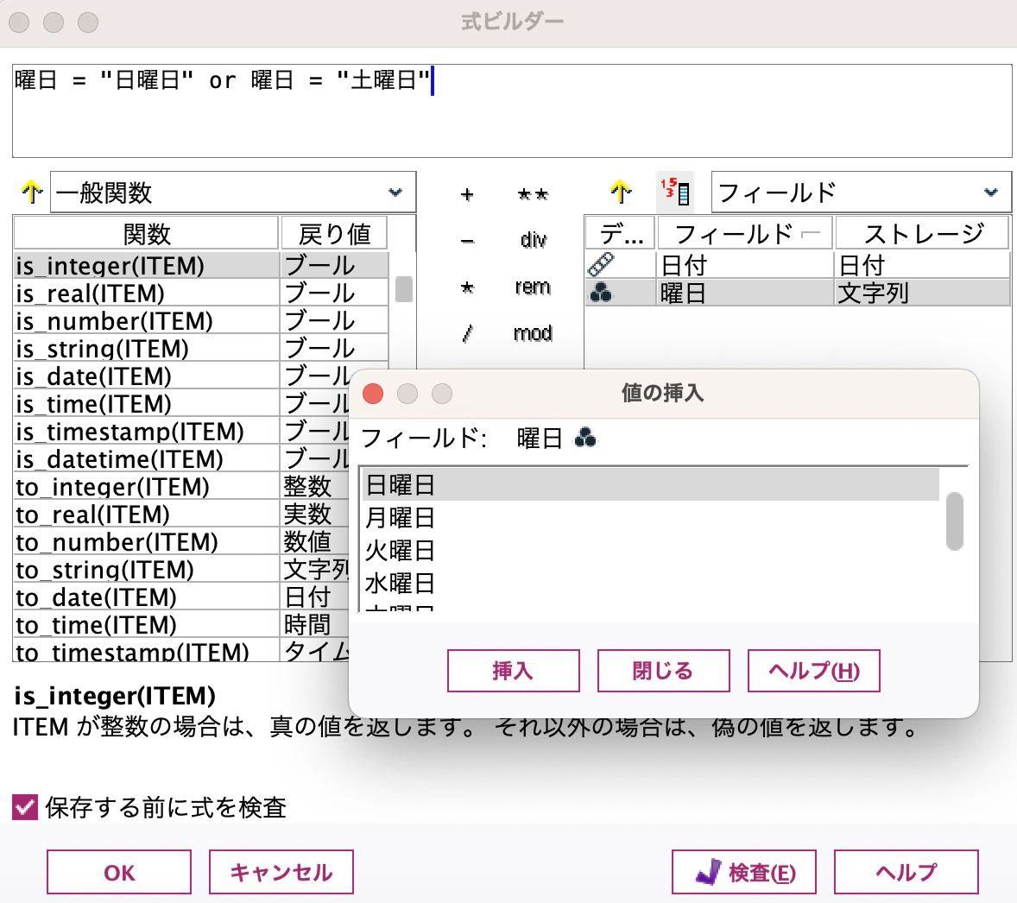
Task: Click the フィールド column header in field table
Action: (744, 234)
